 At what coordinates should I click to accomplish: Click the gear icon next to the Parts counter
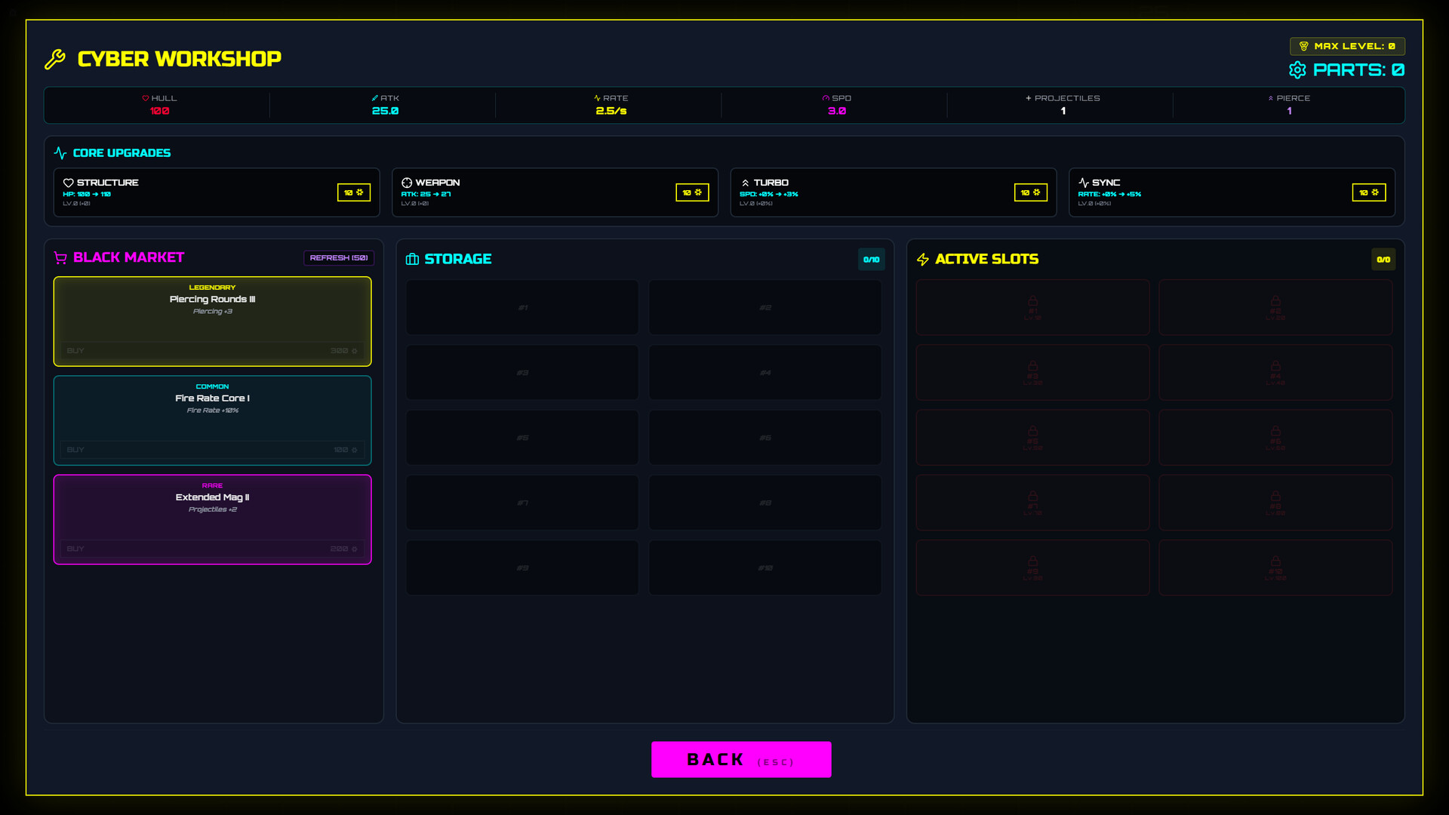(x=1298, y=70)
